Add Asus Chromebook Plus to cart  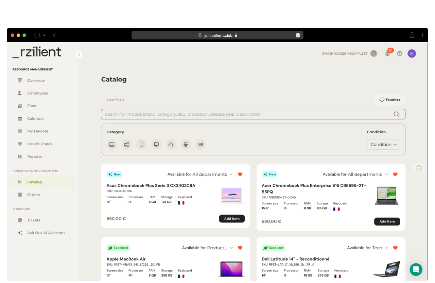coord(232,219)
